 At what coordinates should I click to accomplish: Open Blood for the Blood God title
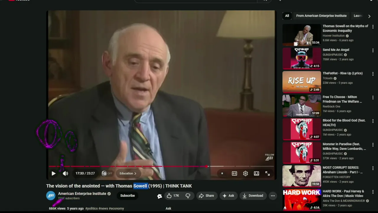344,123
